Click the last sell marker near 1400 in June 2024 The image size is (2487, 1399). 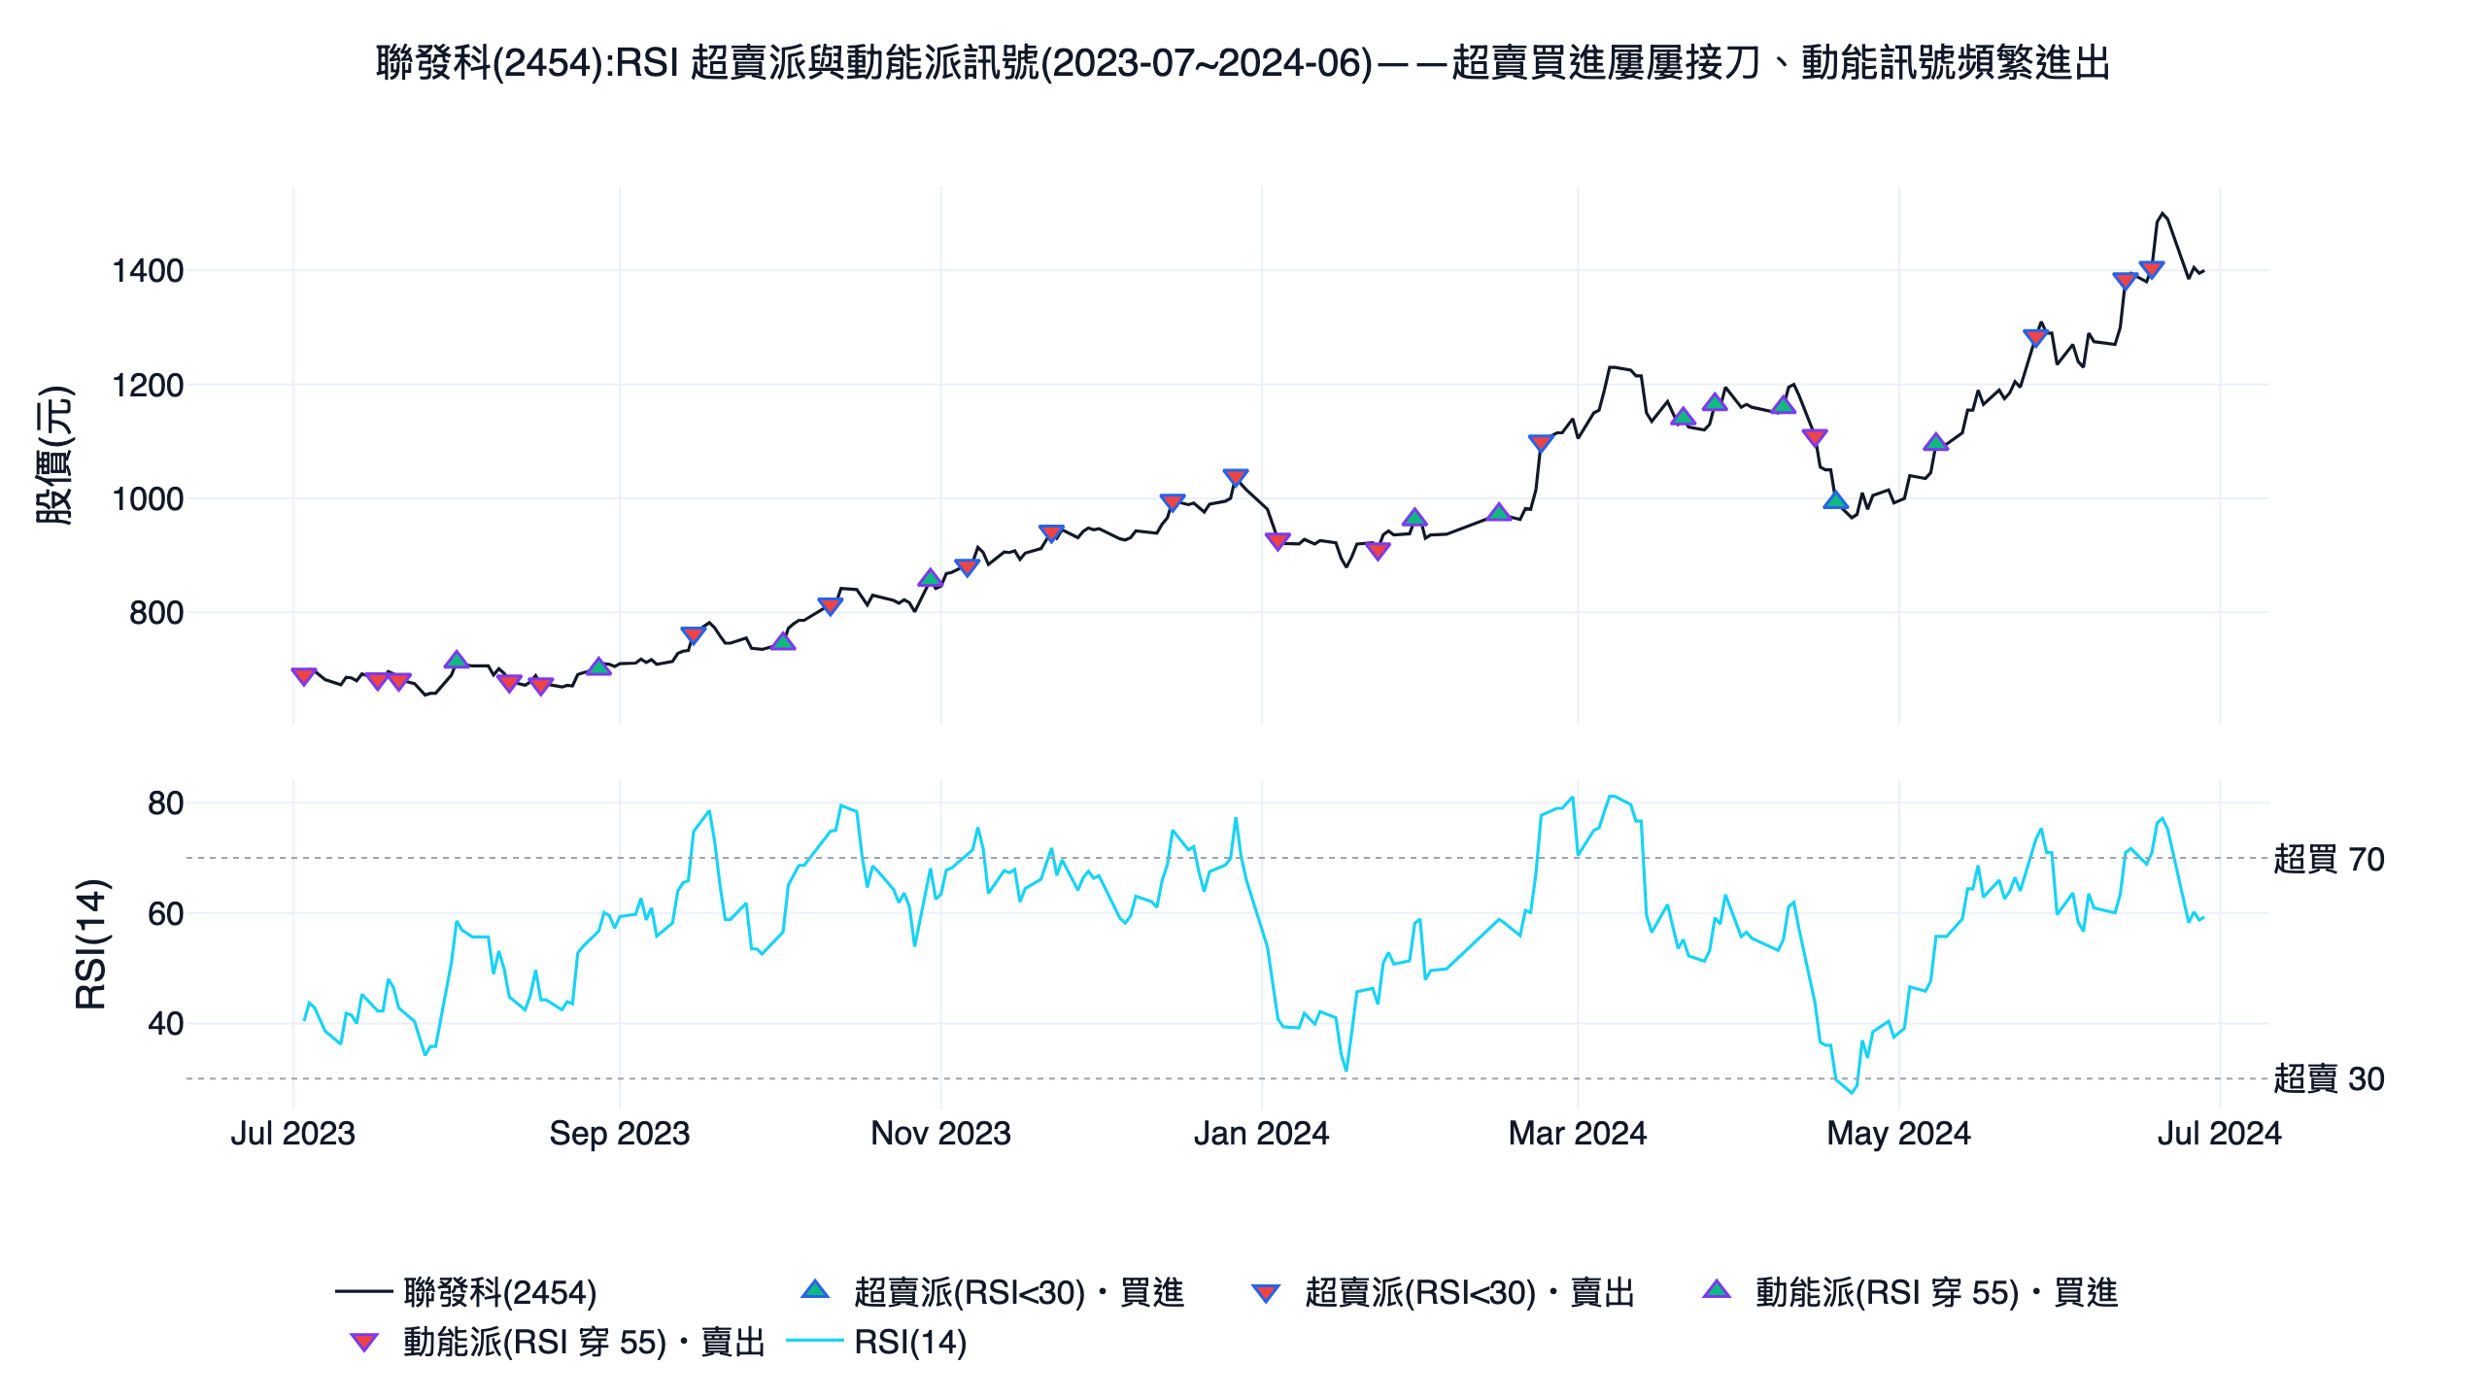2151,269
